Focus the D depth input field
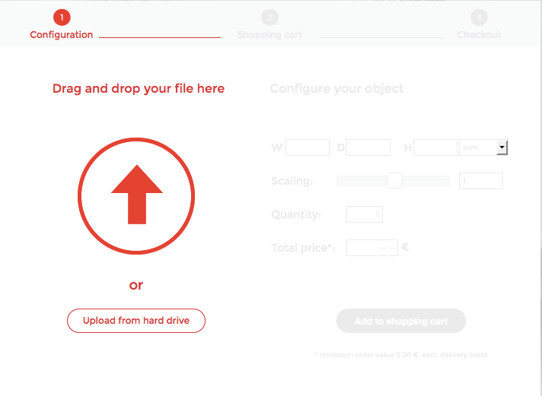 pos(368,147)
